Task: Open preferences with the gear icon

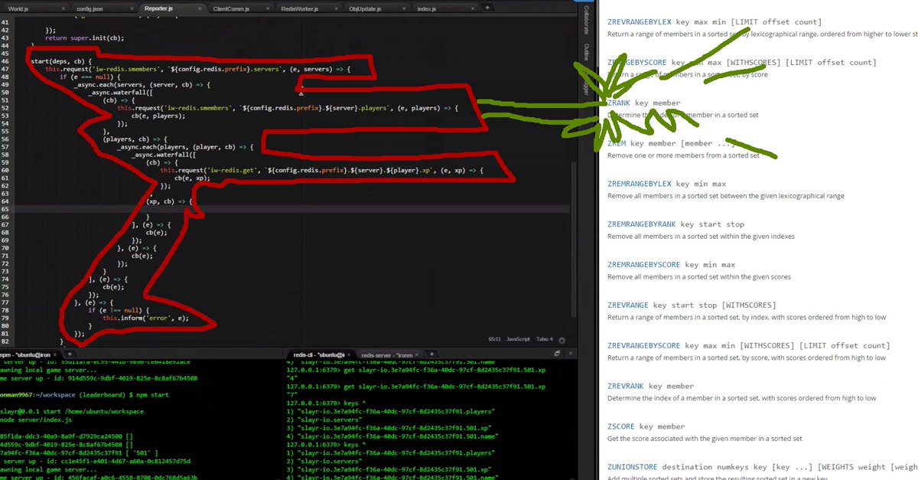Action: tap(562, 340)
